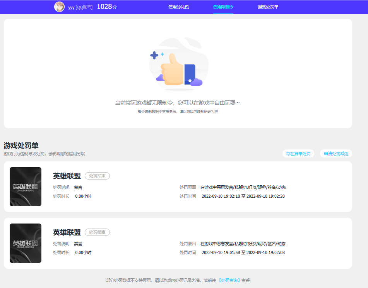Screen dimensions: 368x288
Task: Click time range 2022-09-10 19:02:18 至 19:02:28
Action: [243, 196]
